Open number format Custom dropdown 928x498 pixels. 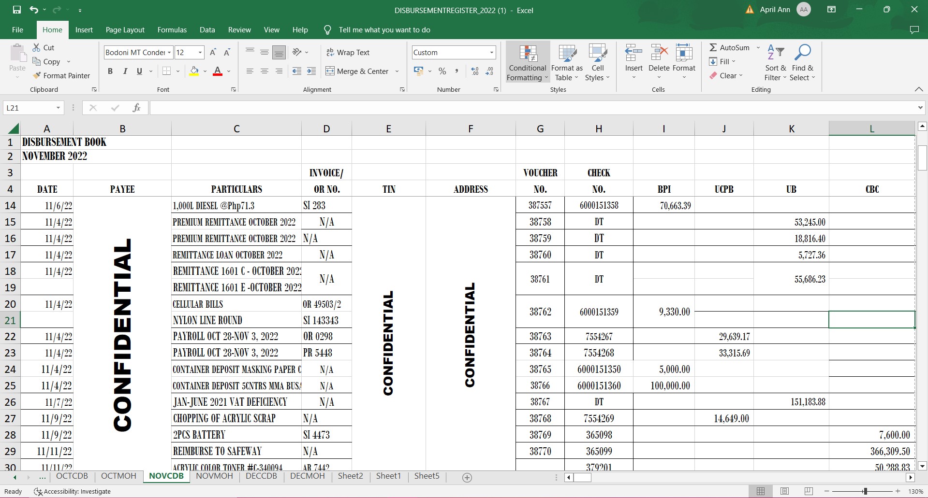click(x=492, y=52)
